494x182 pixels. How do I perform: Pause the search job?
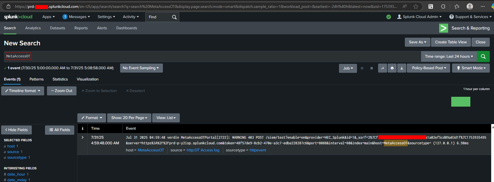click(x=362, y=68)
